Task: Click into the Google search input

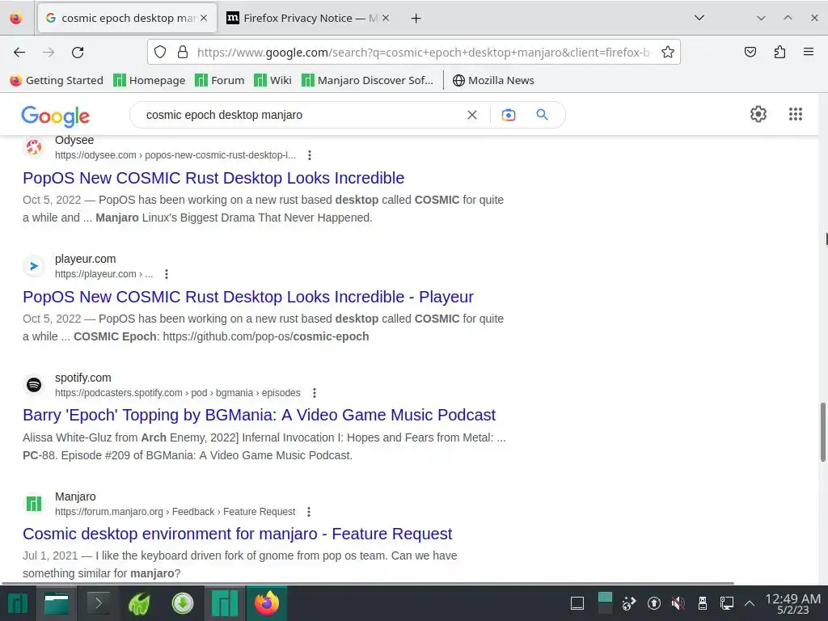Action: (x=301, y=115)
